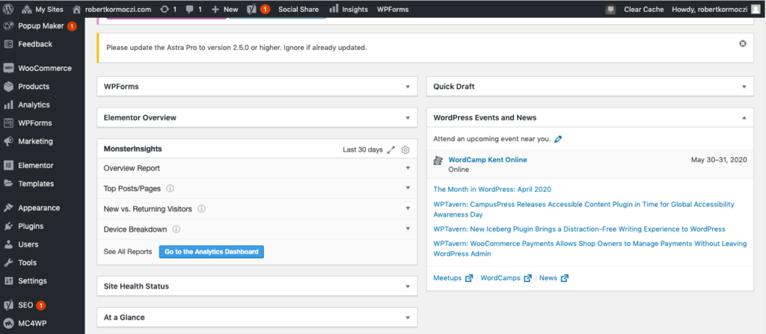Screen dimensions: 766x334
Task: Expand the Top Posts/Pages section
Action: click(x=408, y=188)
